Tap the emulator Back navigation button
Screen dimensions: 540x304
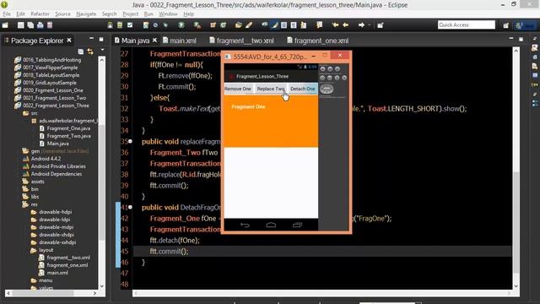245,225
